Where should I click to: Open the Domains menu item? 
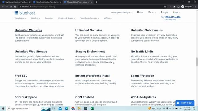pyautogui.click(x=49, y=18)
